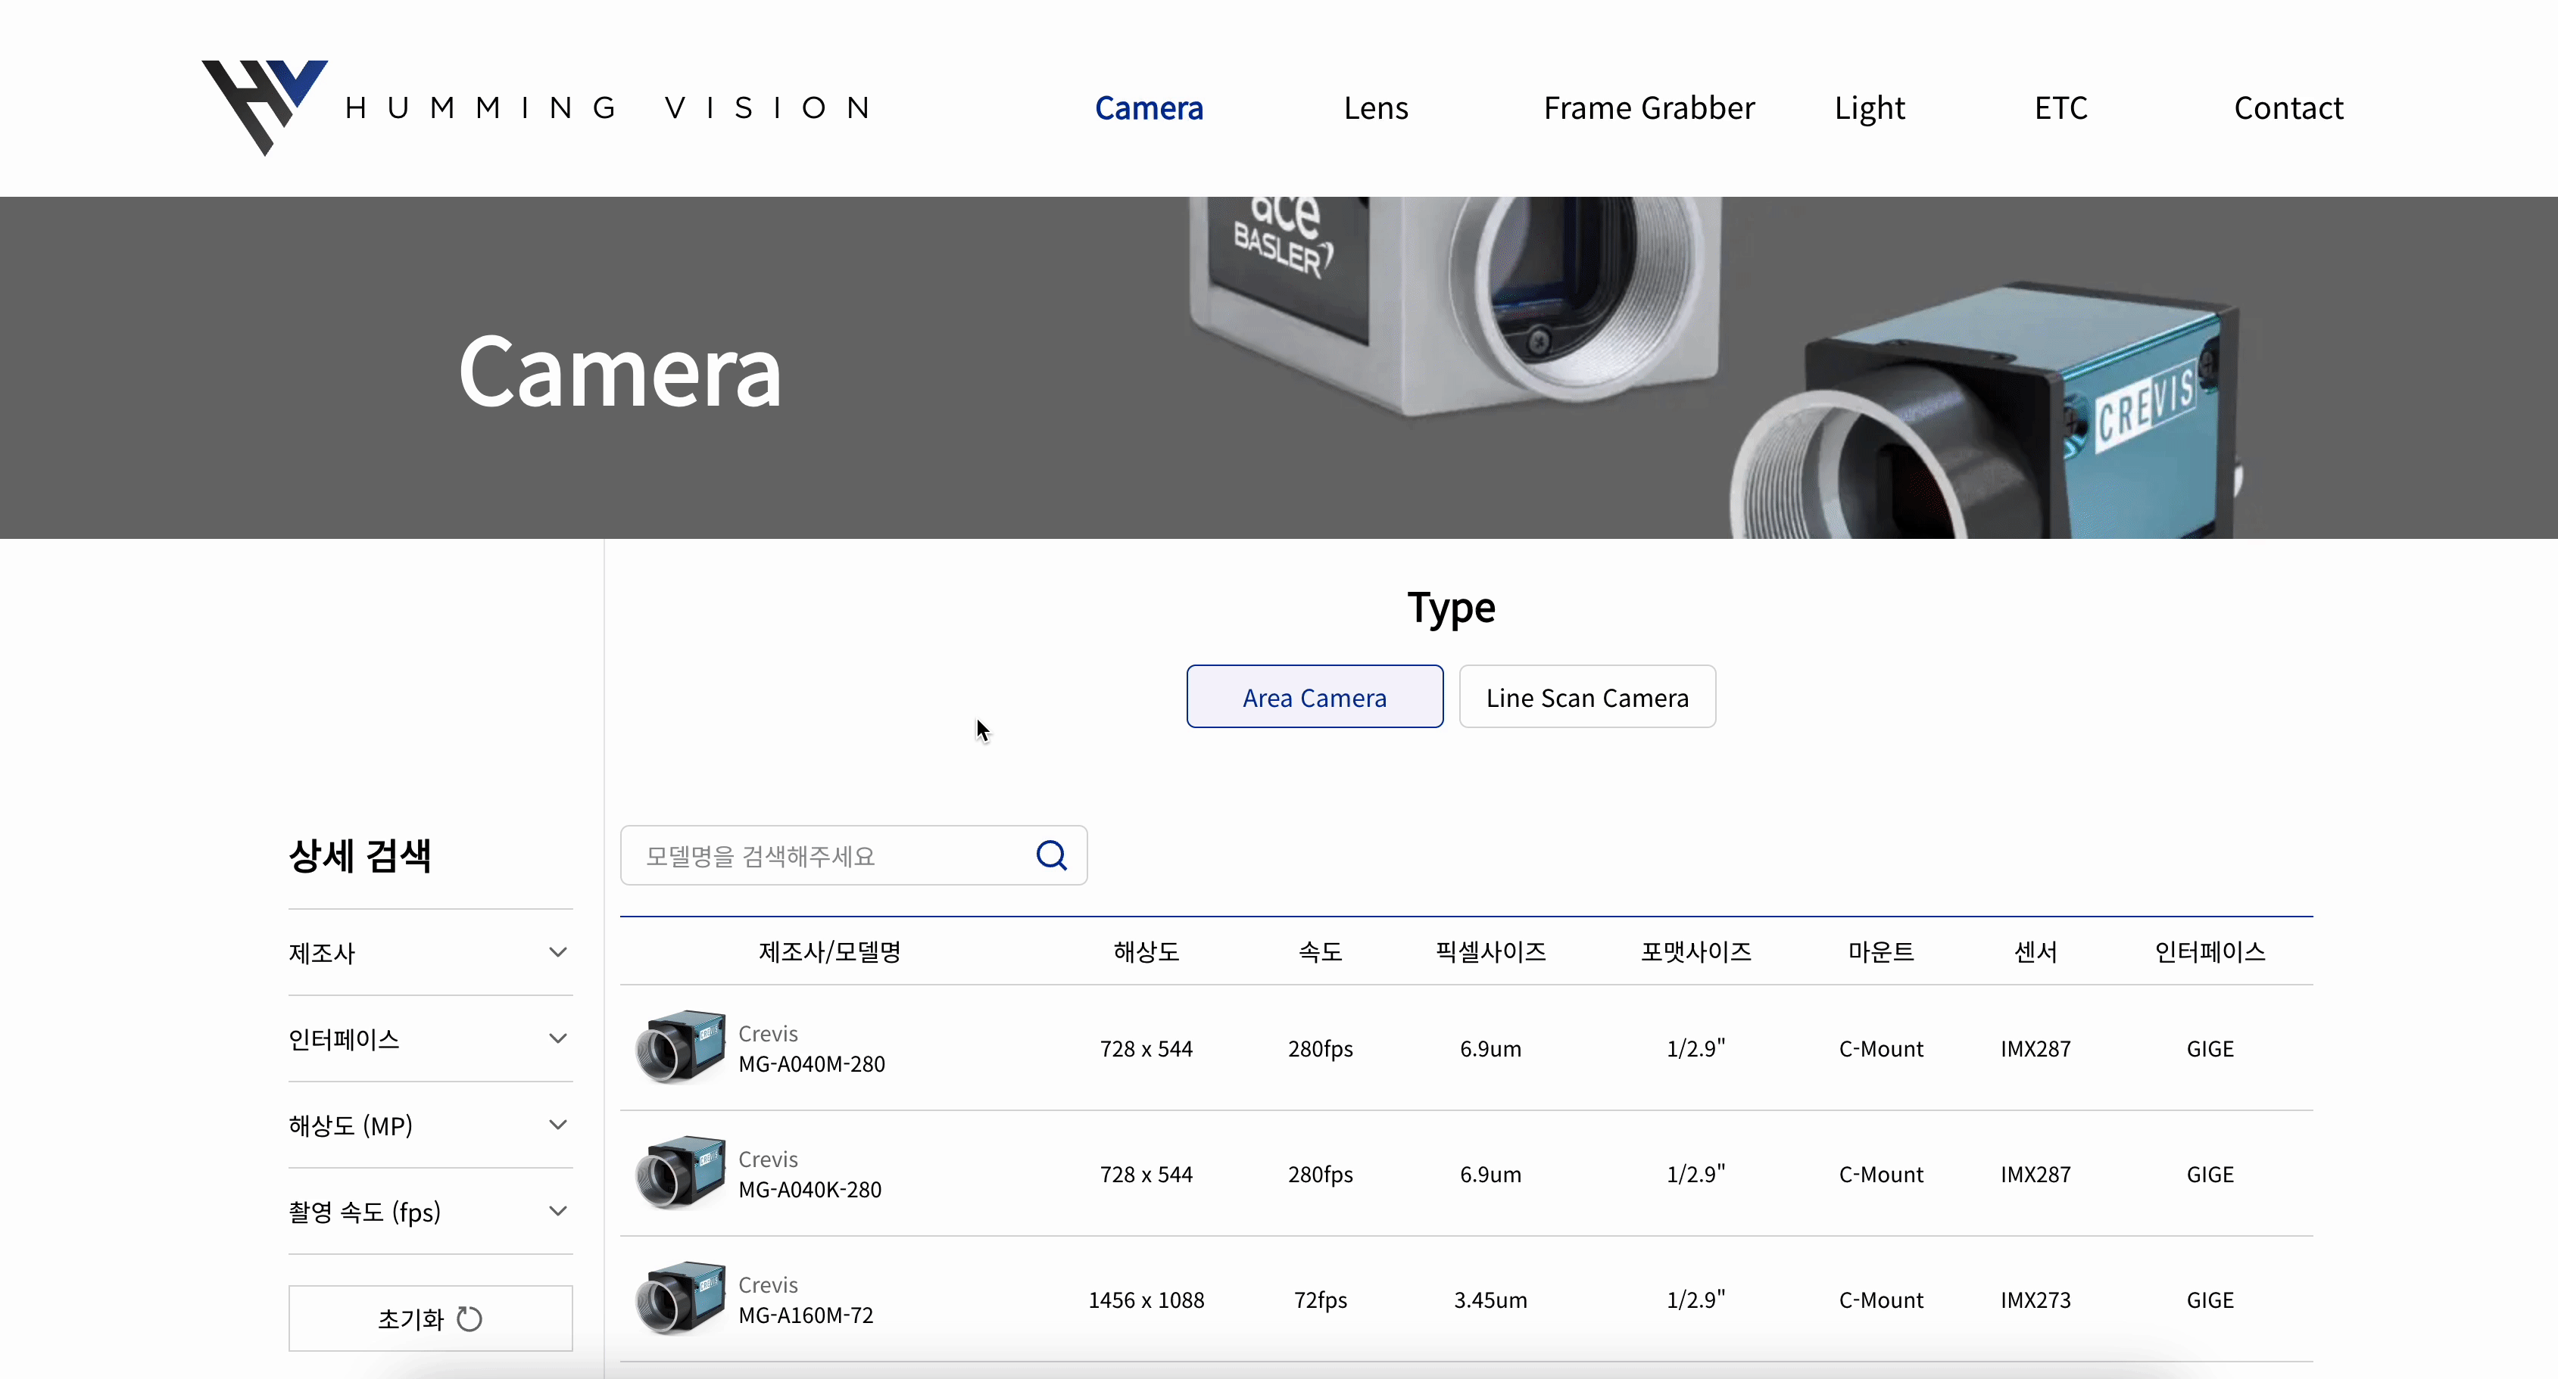
Task: Open the ETC menu
Action: tap(2060, 107)
